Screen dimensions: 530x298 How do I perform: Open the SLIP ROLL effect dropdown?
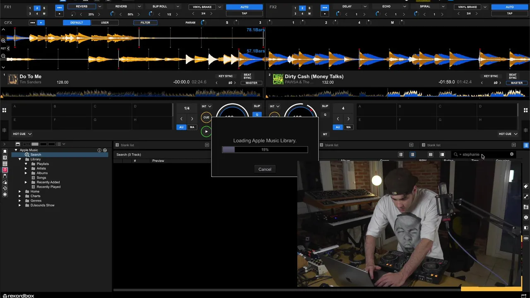coord(178,7)
